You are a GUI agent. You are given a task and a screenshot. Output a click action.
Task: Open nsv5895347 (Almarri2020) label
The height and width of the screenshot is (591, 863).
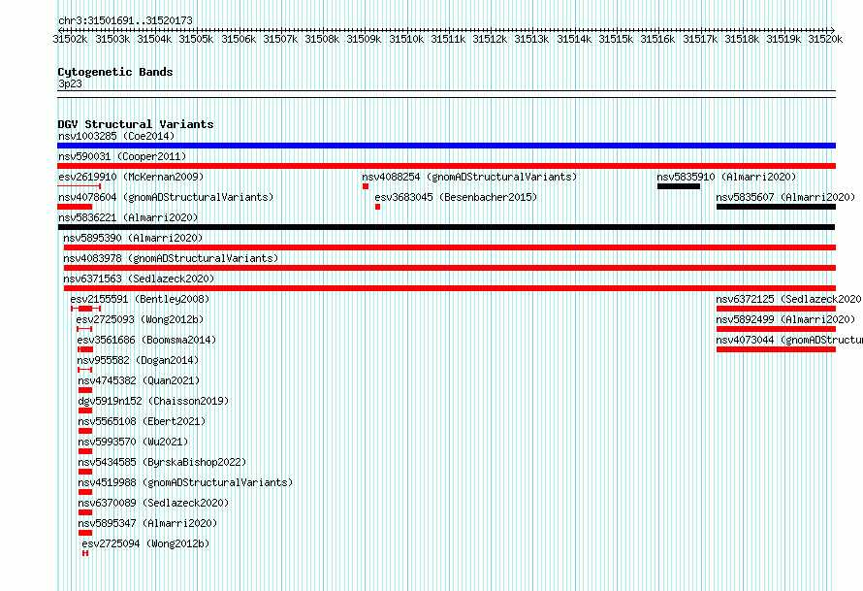coord(147,523)
